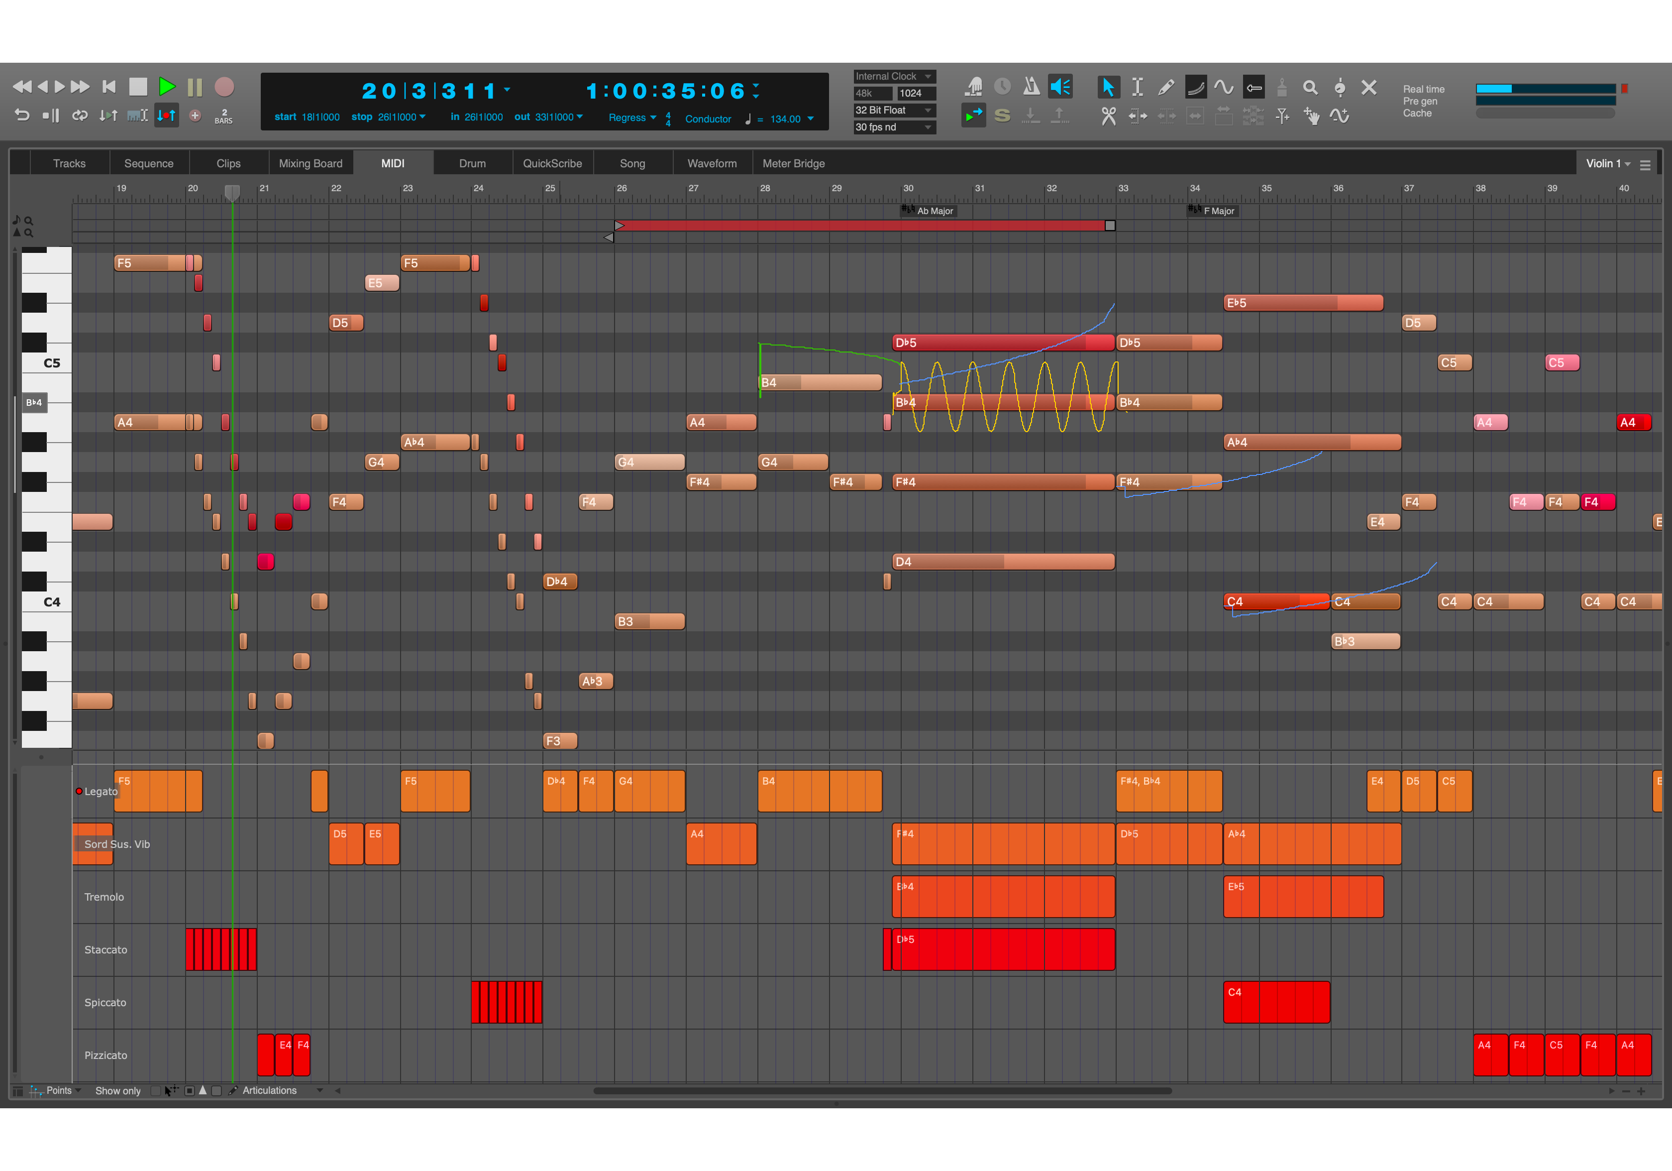Viewport: 1672px width, 1171px height.
Task: Toggle the Solo S icon
Action: 1002,115
